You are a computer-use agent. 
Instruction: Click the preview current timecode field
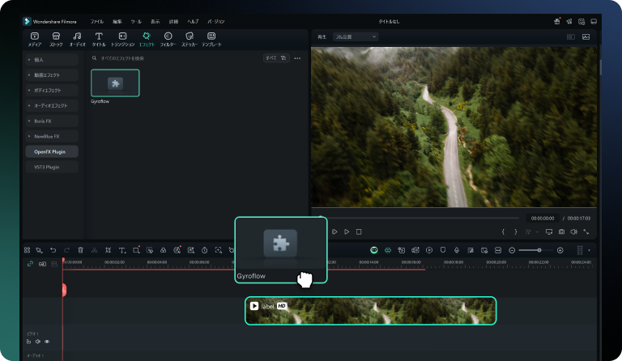point(543,219)
